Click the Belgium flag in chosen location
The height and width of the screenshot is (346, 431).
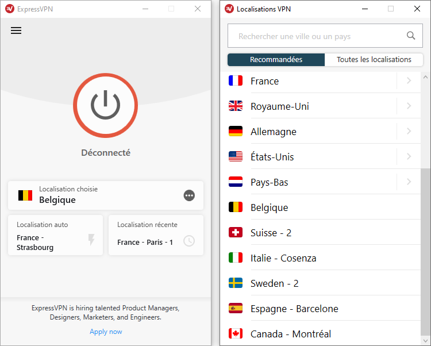(x=25, y=195)
